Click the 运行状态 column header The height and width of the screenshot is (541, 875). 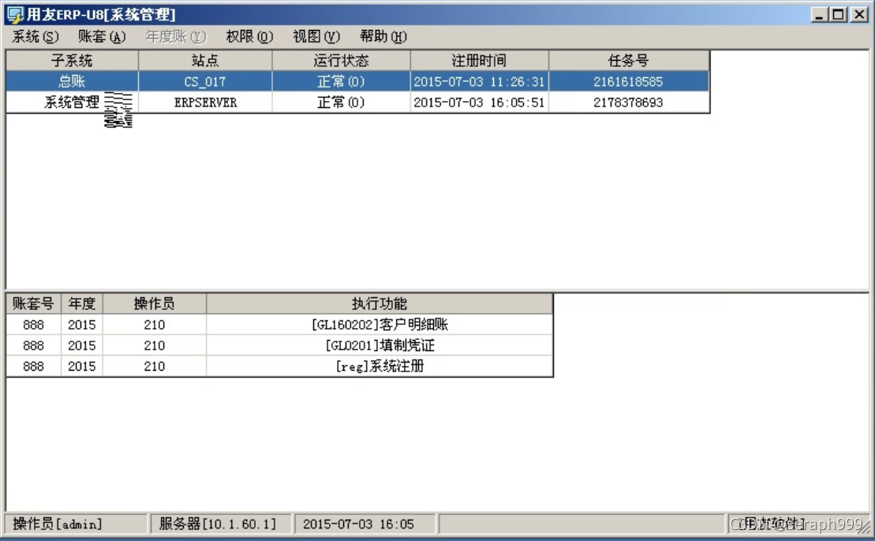click(341, 60)
